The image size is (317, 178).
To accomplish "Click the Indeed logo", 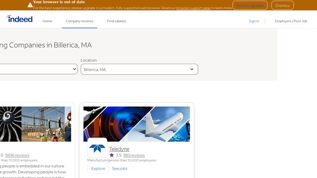I will coord(19,19).
